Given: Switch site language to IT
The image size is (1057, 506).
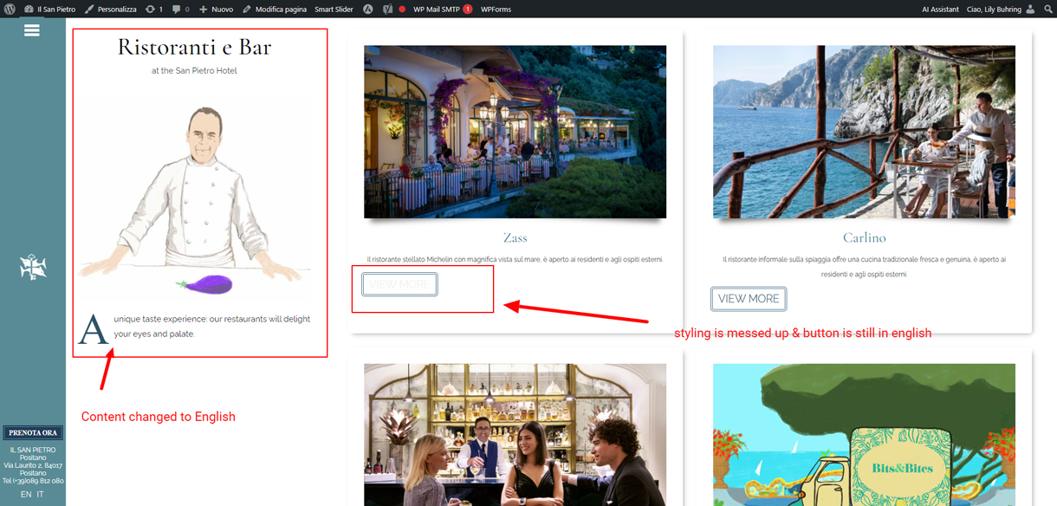Looking at the screenshot, I should click(x=40, y=494).
